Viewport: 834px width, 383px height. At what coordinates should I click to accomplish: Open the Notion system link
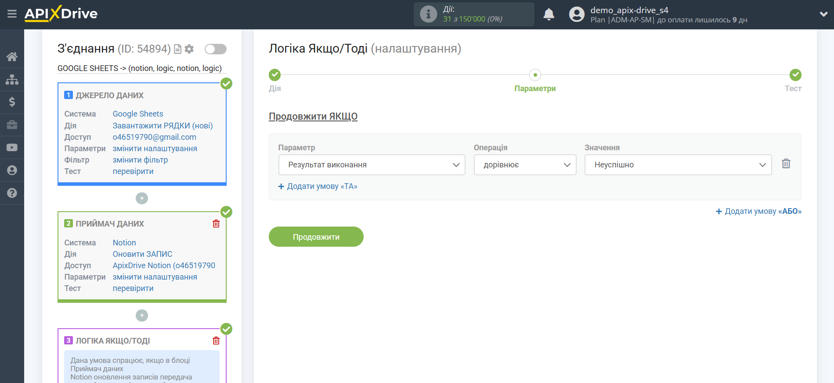pos(124,243)
